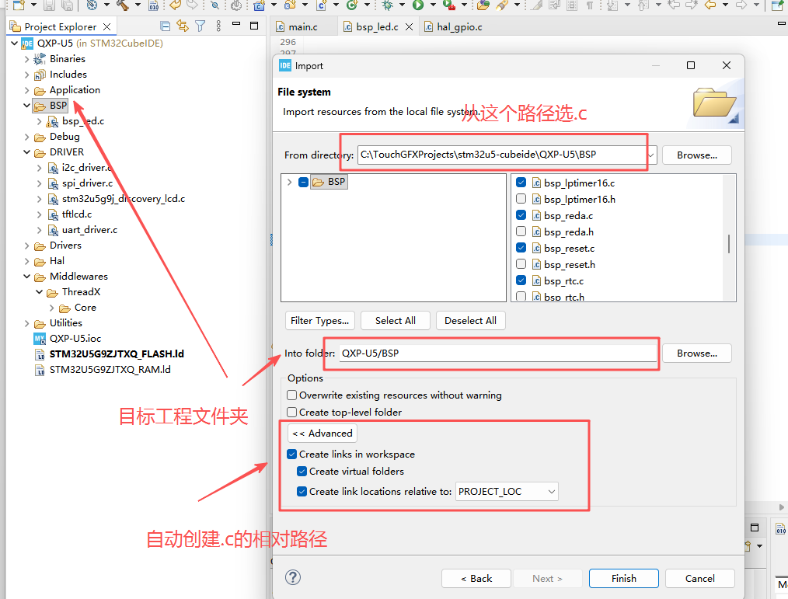Open the Project Explorer filter funnel icon

pyautogui.click(x=200, y=26)
